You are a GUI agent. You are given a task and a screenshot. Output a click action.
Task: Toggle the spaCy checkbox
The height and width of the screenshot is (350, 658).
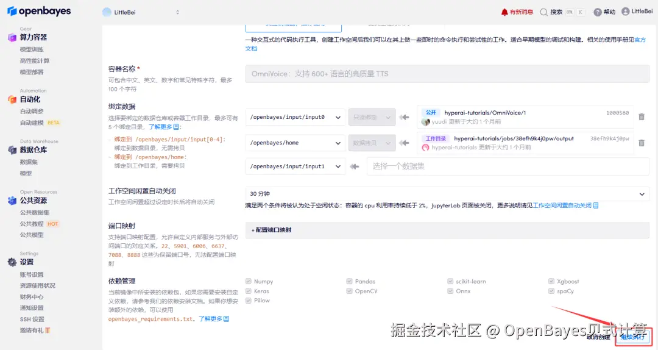(551, 291)
